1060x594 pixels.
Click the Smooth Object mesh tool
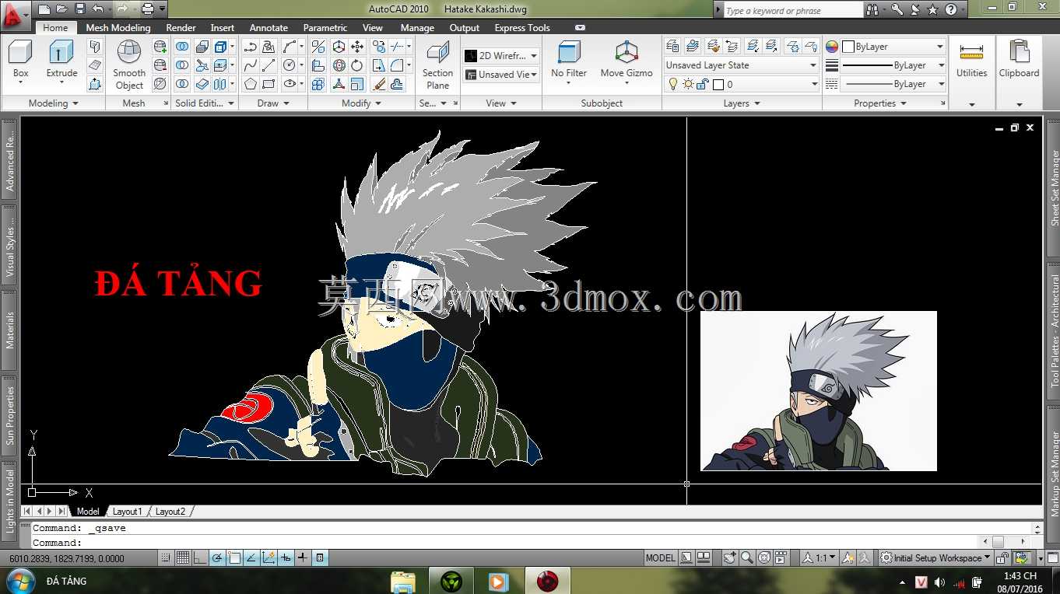coord(129,65)
